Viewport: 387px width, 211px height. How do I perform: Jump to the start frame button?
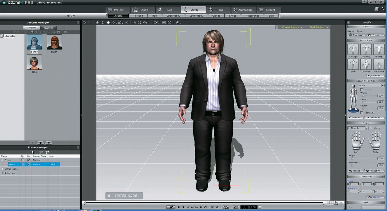click(188, 207)
